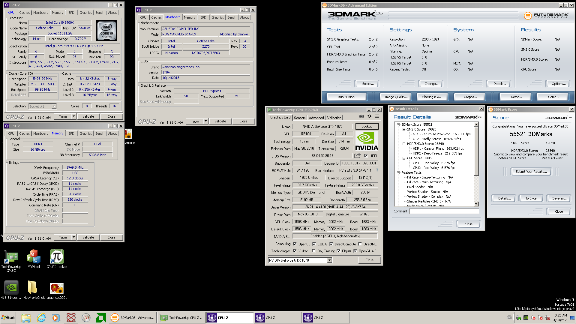Collapse the HDR/SM3.0 Score tree node

click(x=404, y=144)
